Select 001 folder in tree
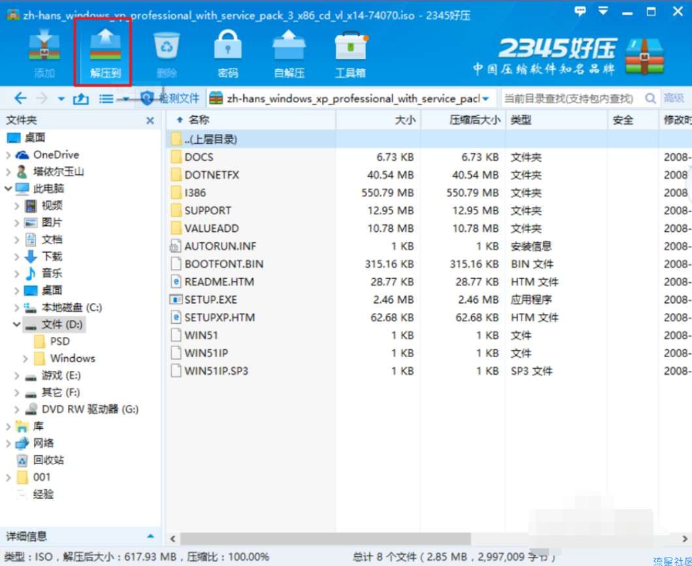 coord(33,477)
